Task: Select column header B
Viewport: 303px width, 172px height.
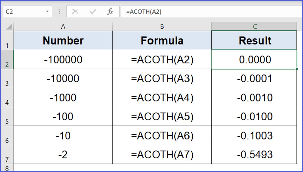Action: 162,26
